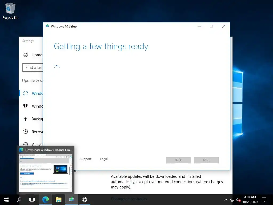Open the Recycle Bin desktop icon
273x205 pixels.
tap(10, 11)
